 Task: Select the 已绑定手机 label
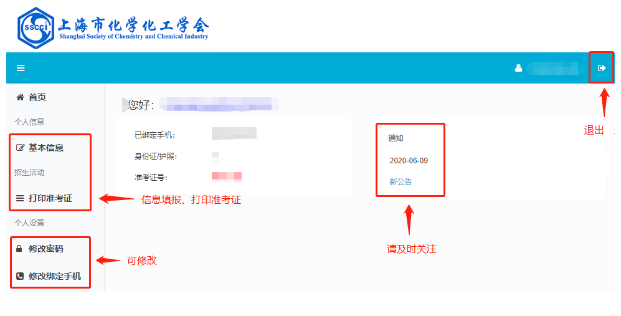[x=155, y=135]
